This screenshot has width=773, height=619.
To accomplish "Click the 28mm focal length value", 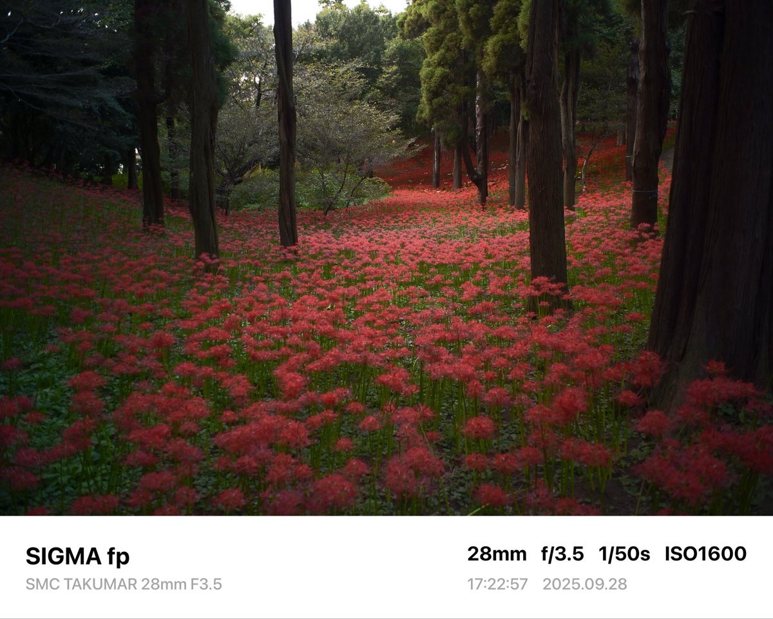I will click(x=497, y=554).
